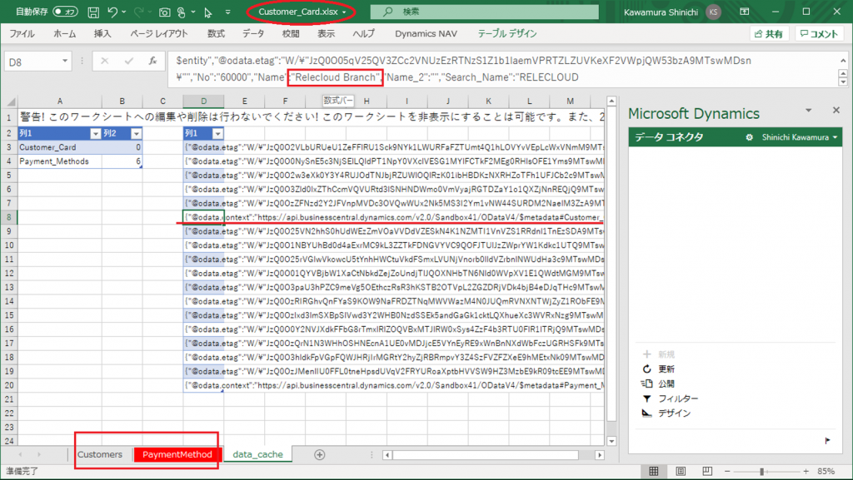Open the Dynamics NAV ribbon tab
Screen dimensions: 853x480
click(x=426, y=33)
